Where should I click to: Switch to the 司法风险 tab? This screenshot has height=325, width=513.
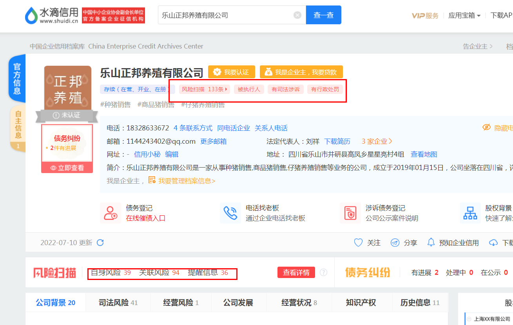[x=118, y=303]
